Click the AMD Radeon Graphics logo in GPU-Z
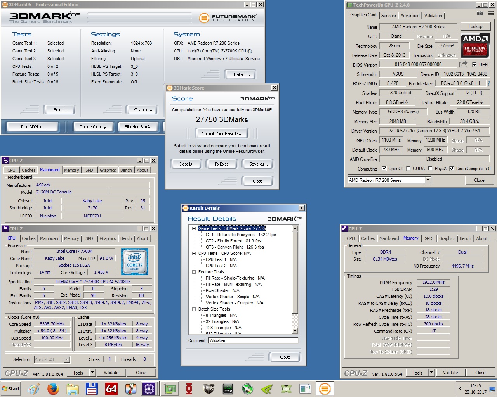 coord(475,46)
